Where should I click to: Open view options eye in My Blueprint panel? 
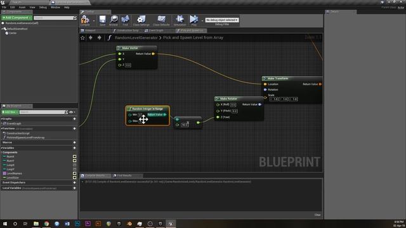[72, 112]
